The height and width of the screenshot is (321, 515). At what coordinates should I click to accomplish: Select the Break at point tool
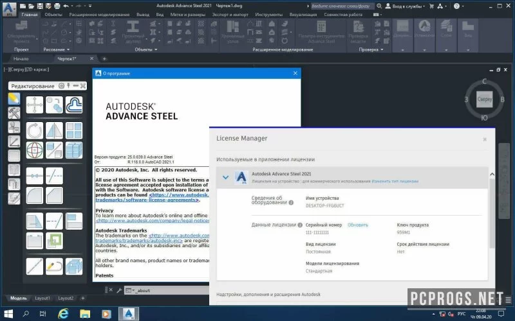35,176
